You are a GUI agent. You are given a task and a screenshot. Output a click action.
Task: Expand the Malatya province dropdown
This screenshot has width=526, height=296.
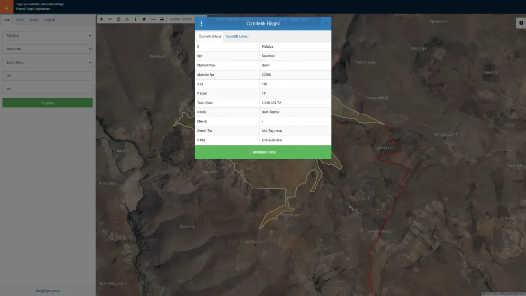(x=48, y=36)
